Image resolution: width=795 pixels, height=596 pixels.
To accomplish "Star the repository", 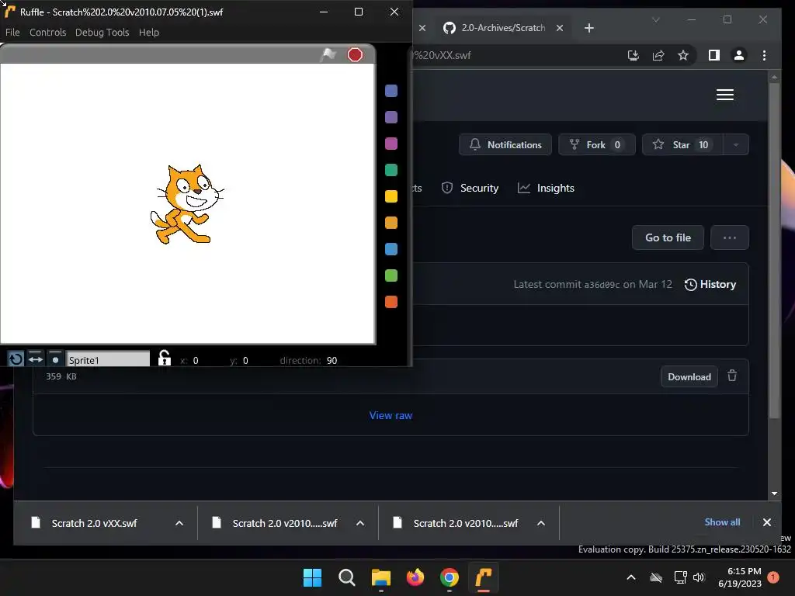I will (x=682, y=144).
